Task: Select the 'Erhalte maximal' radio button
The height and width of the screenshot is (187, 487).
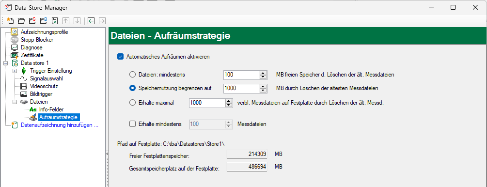Action: tap(132, 103)
